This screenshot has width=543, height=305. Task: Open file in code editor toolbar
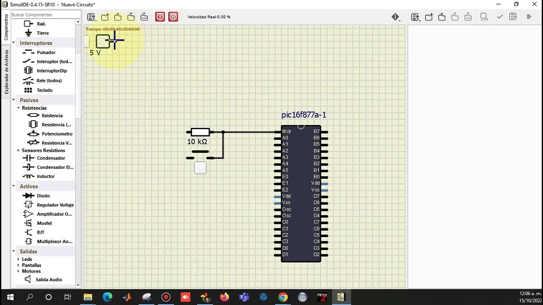click(x=442, y=17)
